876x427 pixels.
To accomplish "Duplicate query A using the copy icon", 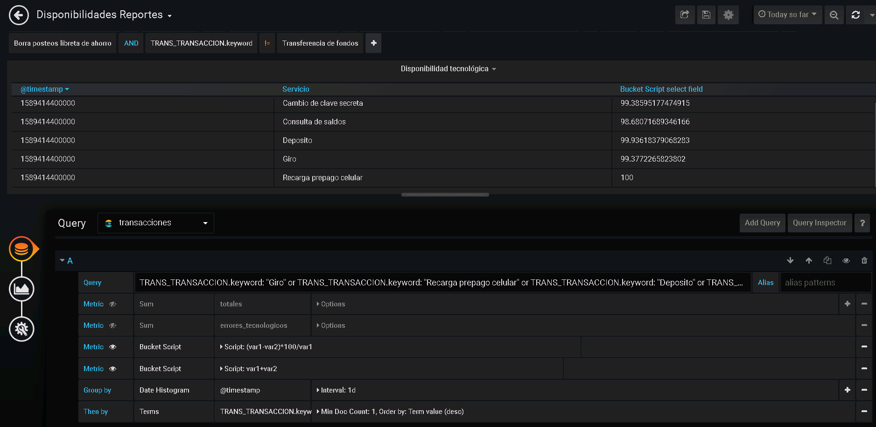I will (827, 260).
